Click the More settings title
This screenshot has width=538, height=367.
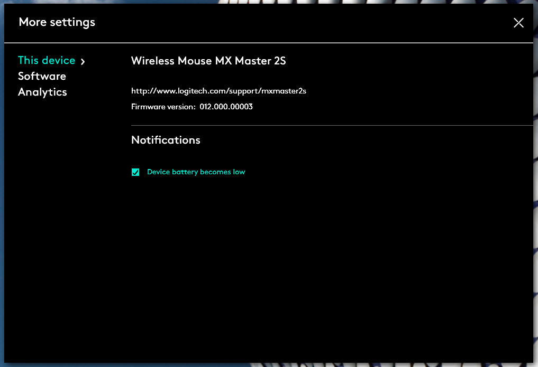(57, 23)
